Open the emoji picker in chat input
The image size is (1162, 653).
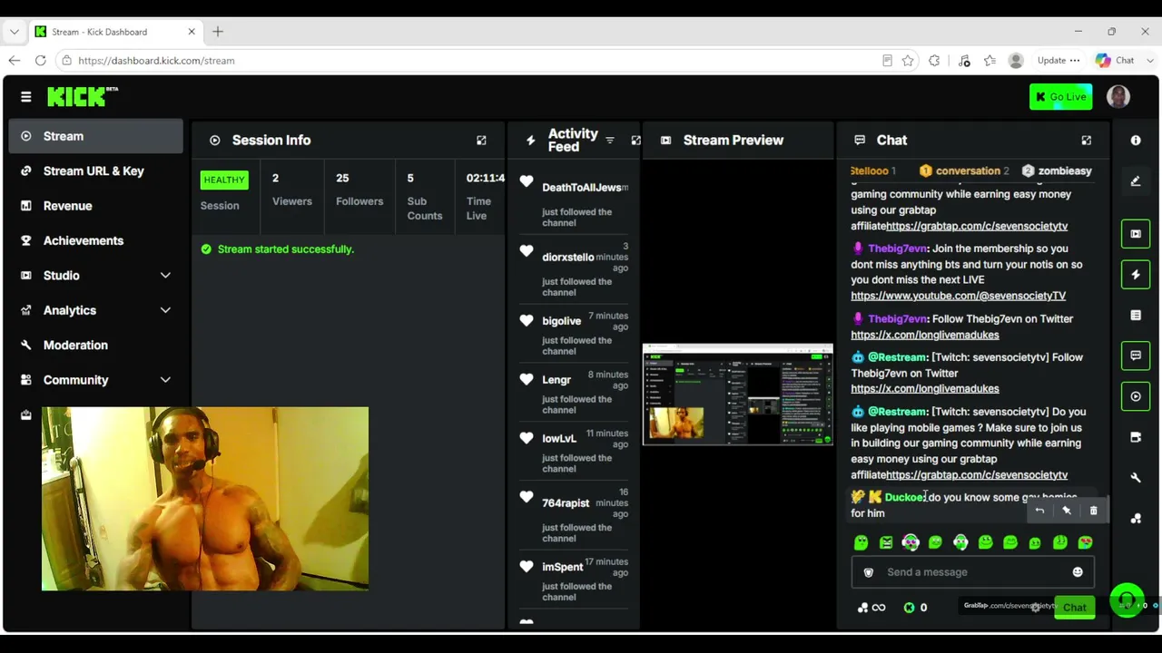(1078, 572)
